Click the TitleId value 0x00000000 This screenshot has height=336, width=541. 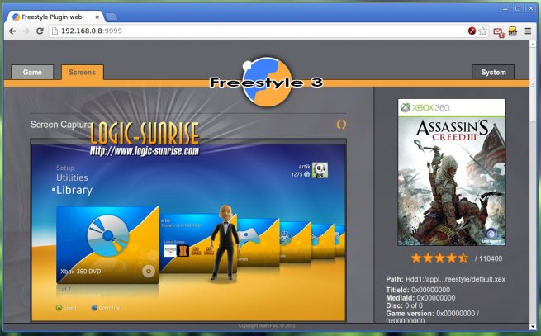(430, 290)
